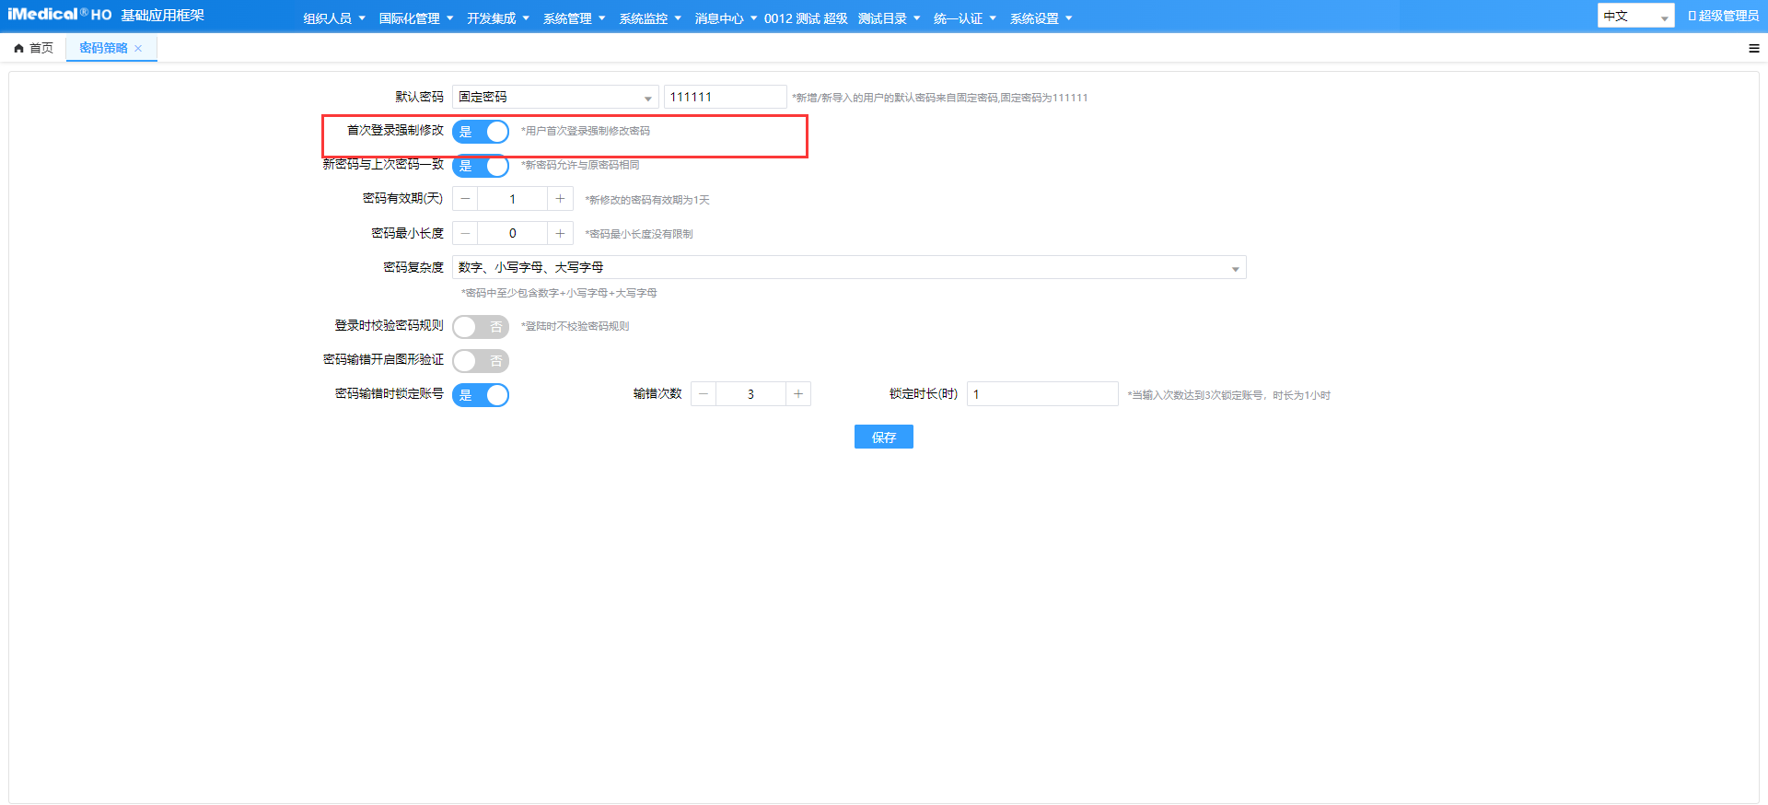Increase 密码最小长度 with the plus button

tap(560, 234)
